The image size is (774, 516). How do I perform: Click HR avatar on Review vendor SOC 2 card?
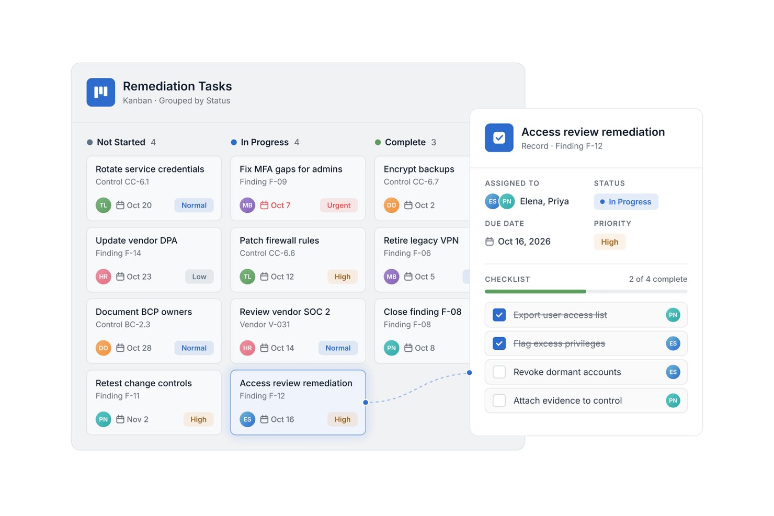coord(247,348)
